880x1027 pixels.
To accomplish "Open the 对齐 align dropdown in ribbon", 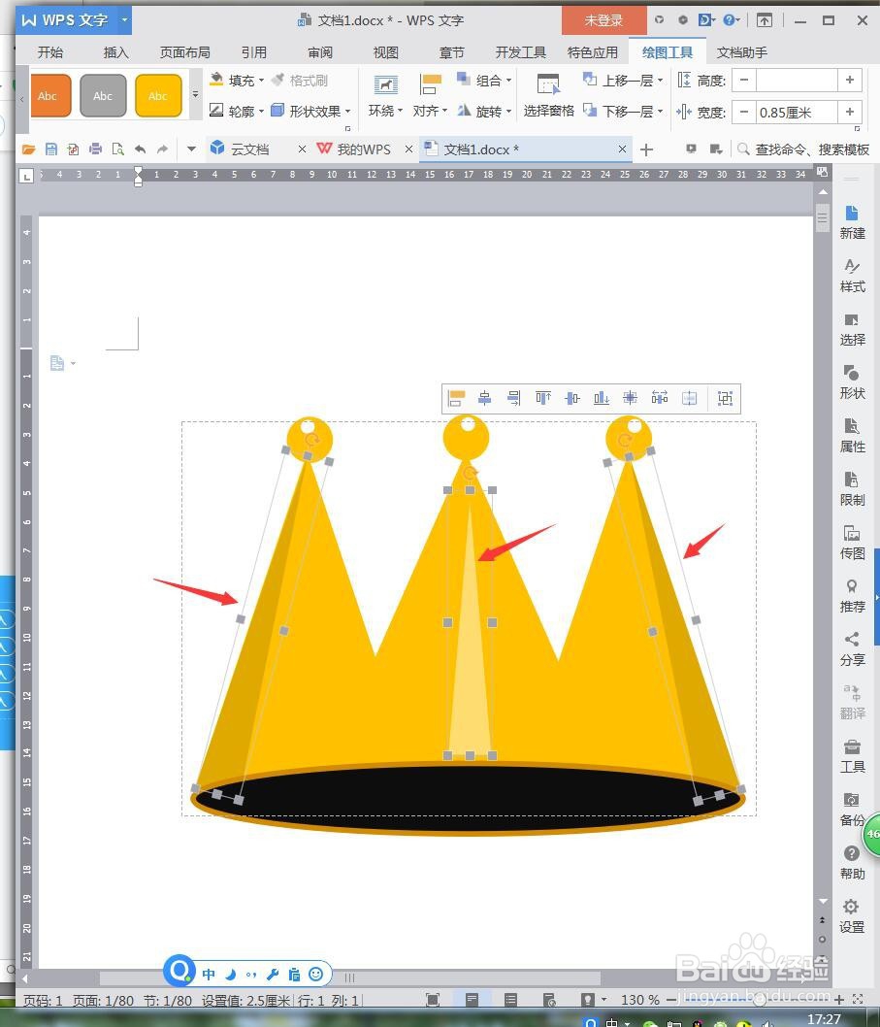I will [430, 96].
